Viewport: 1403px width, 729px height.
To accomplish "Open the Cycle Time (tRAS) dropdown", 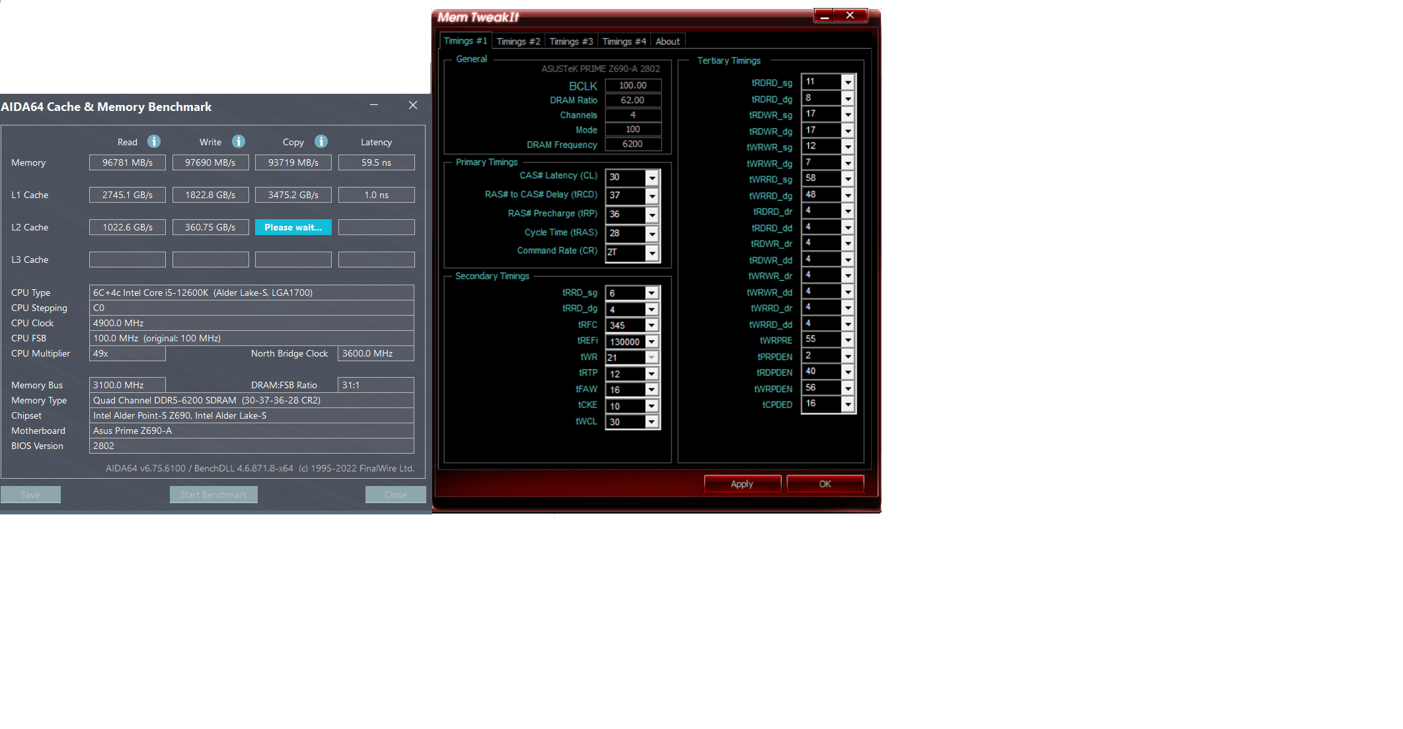I will [652, 234].
